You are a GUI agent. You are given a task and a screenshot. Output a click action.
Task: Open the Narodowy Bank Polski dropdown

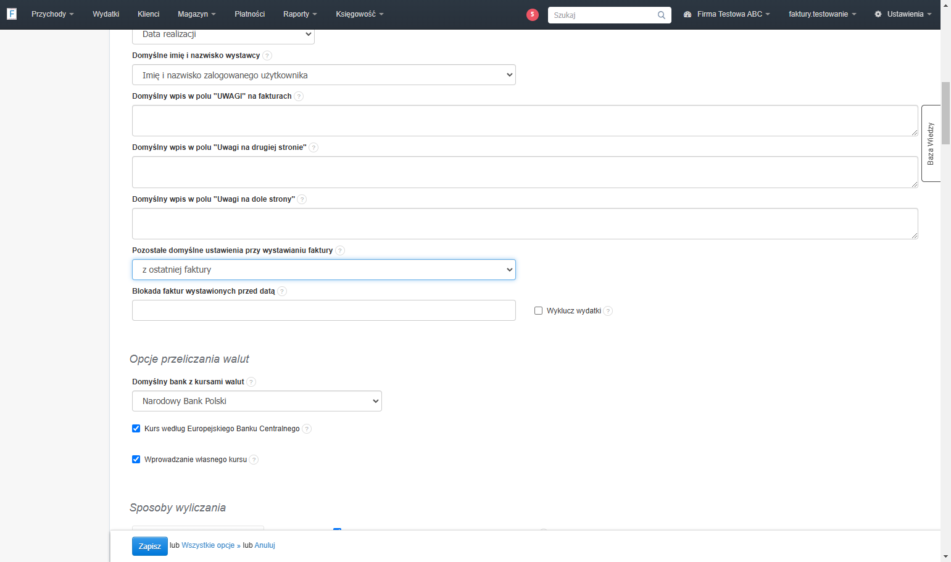pos(257,401)
